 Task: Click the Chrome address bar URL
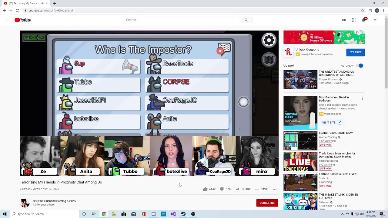pos(51,11)
